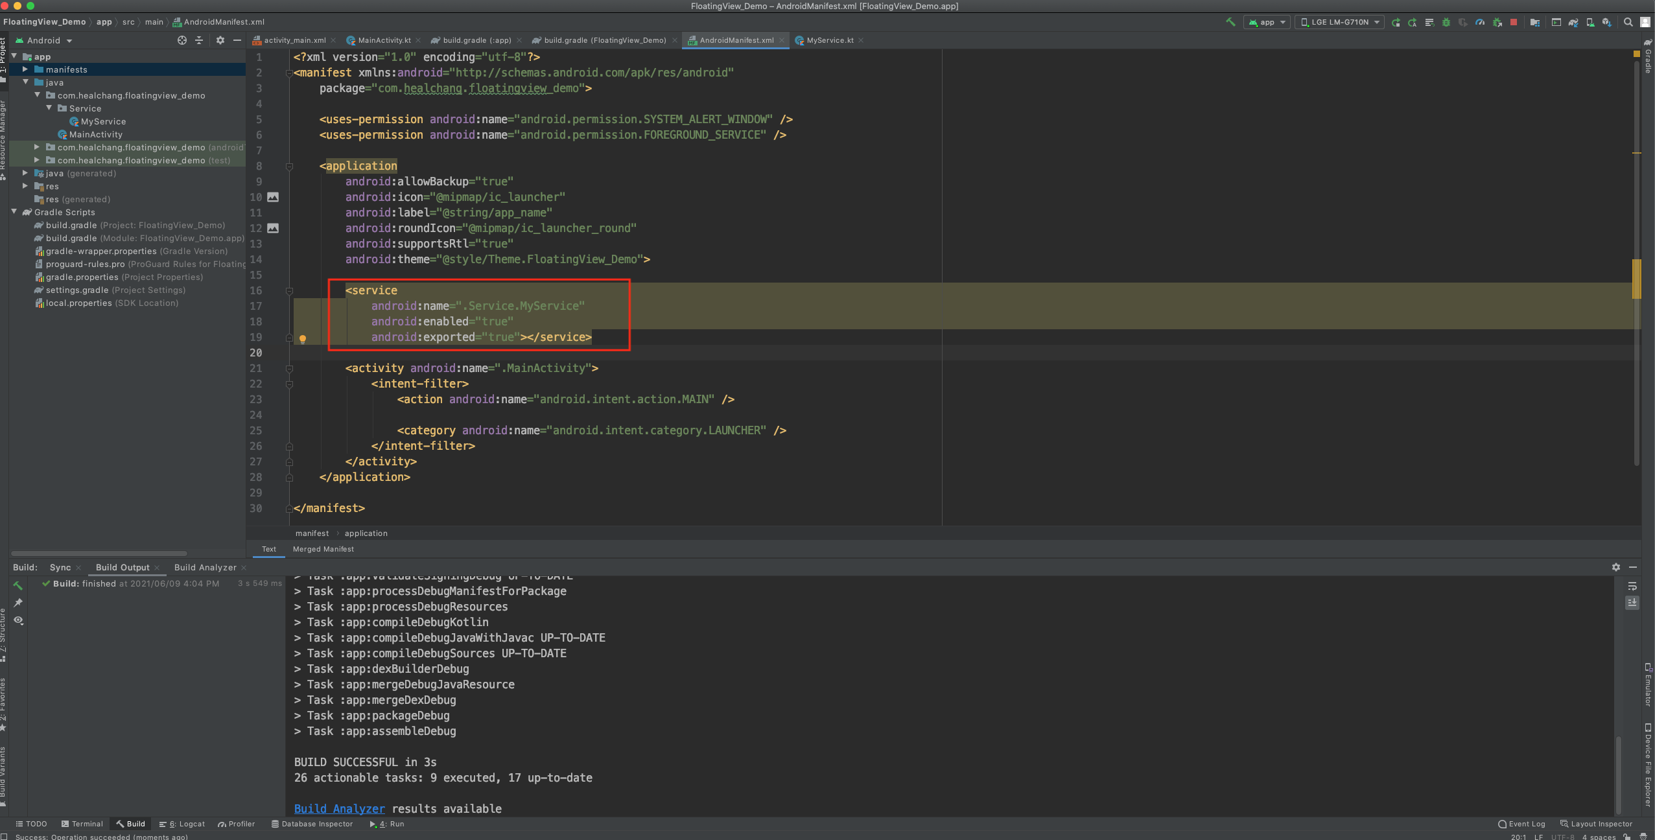This screenshot has width=1655, height=840.
Task: Switch to the MyService.kt editor tab
Action: pyautogui.click(x=829, y=40)
